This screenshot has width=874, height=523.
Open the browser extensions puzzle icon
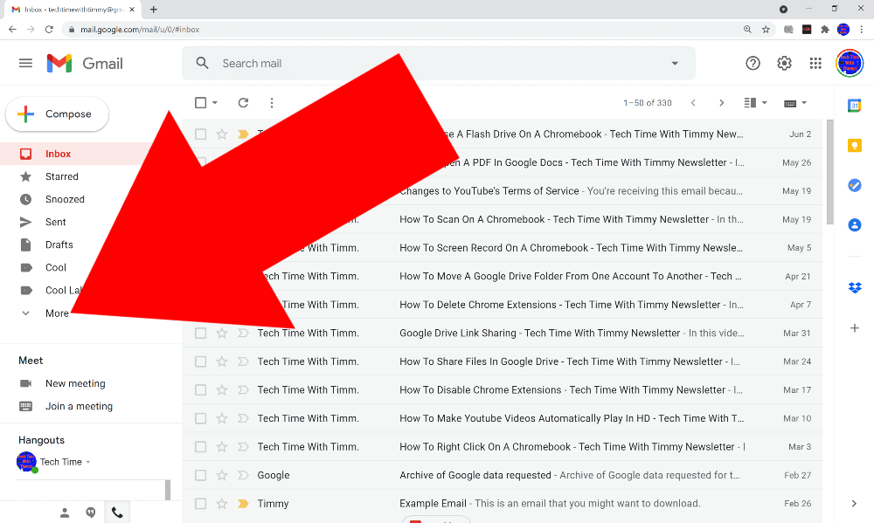pos(825,30)
